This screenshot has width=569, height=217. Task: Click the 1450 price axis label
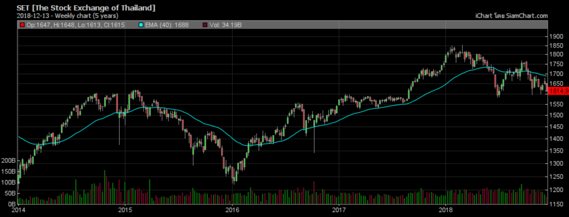(x=556, y=127)
